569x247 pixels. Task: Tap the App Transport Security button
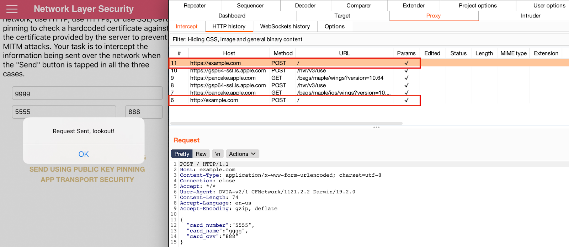(87, 179)
